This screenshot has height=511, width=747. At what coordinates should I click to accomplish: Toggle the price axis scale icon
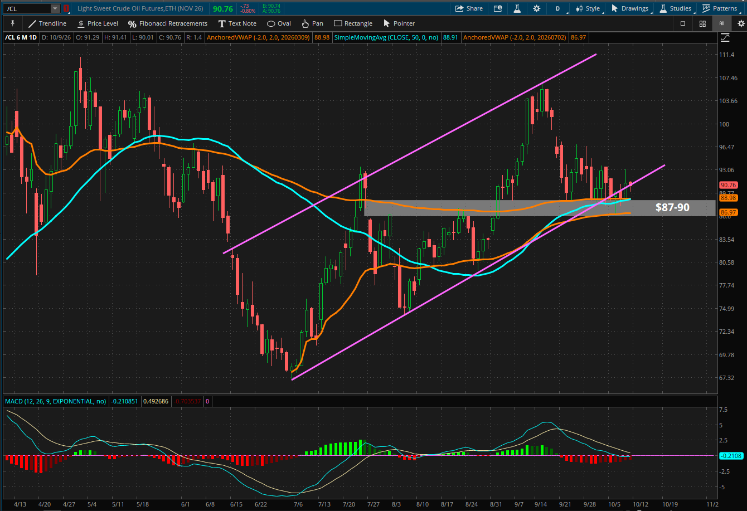click(725, 38)
